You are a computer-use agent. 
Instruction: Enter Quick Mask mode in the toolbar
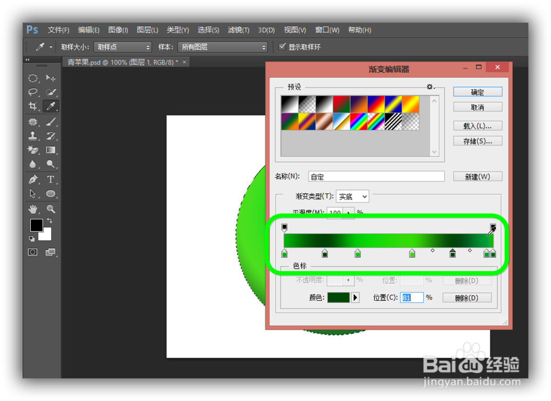point(32,252)
